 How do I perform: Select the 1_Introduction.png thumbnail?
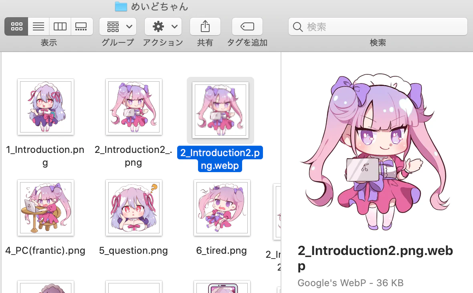[x=46, y=107]
